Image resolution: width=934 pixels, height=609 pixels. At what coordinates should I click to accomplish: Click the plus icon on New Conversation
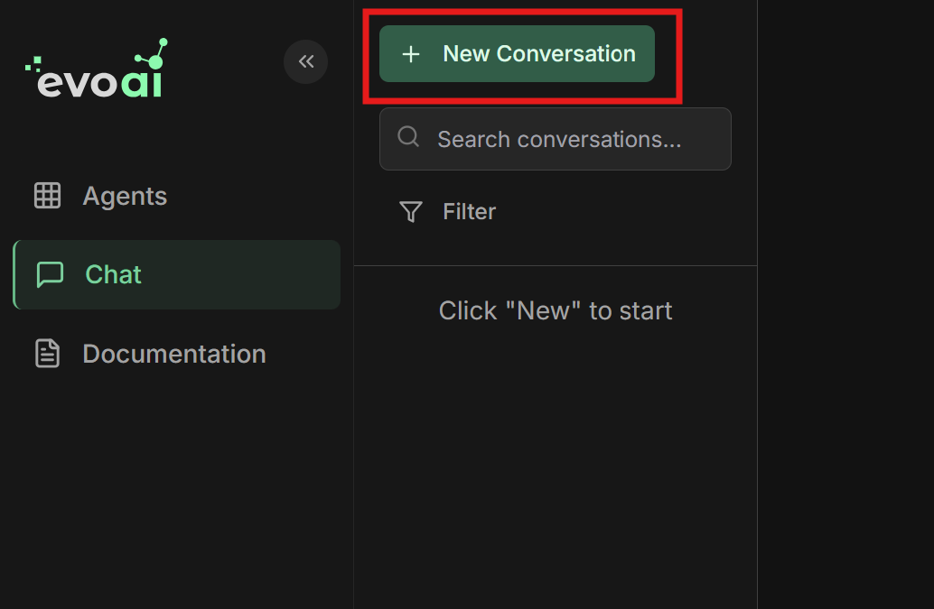411,54
